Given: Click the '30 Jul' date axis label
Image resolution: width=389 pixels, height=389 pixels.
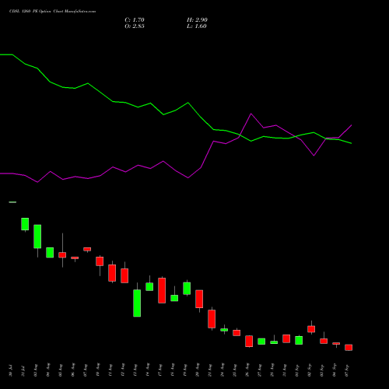Looking at the screenshot, I should (x=11, y=370).
